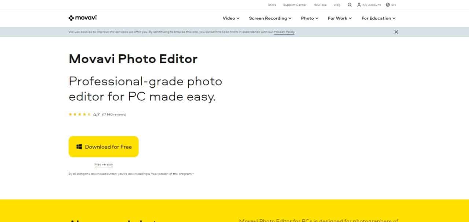Click the Professional-grade photo editor tagline
The image size is (469, 222).
145,89
